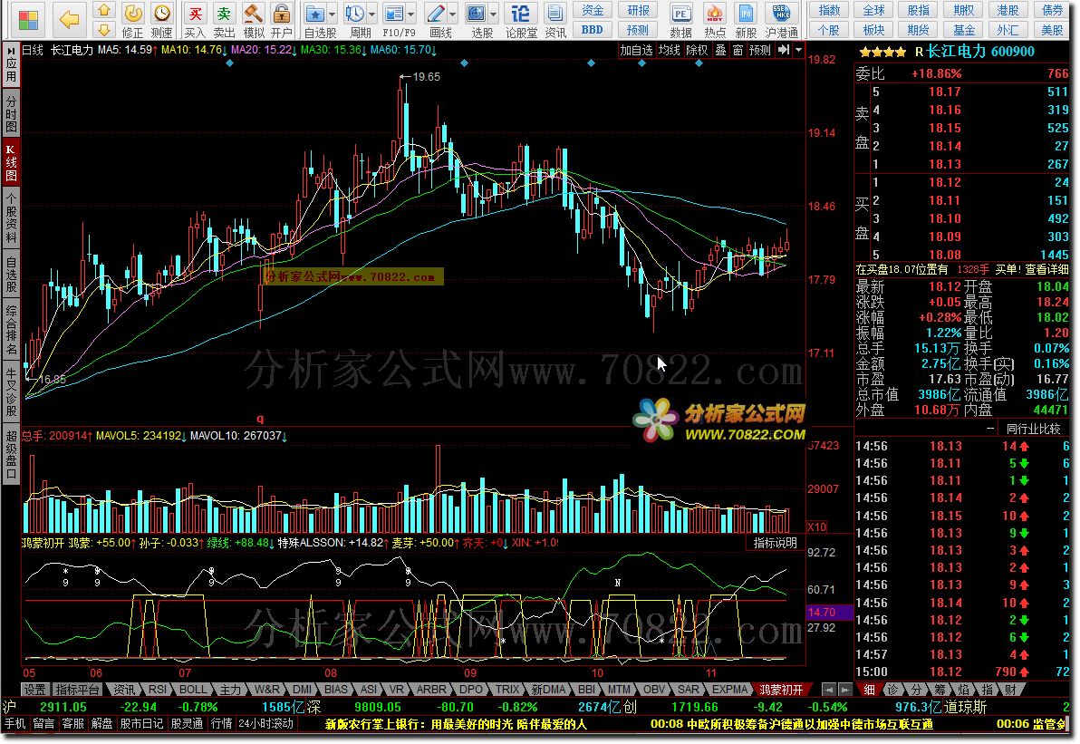Expand the F10/F9 dropdown arrow
The width and height of the screenshot is (1080, 744).
pyautogui.click(x=411, y=14)
